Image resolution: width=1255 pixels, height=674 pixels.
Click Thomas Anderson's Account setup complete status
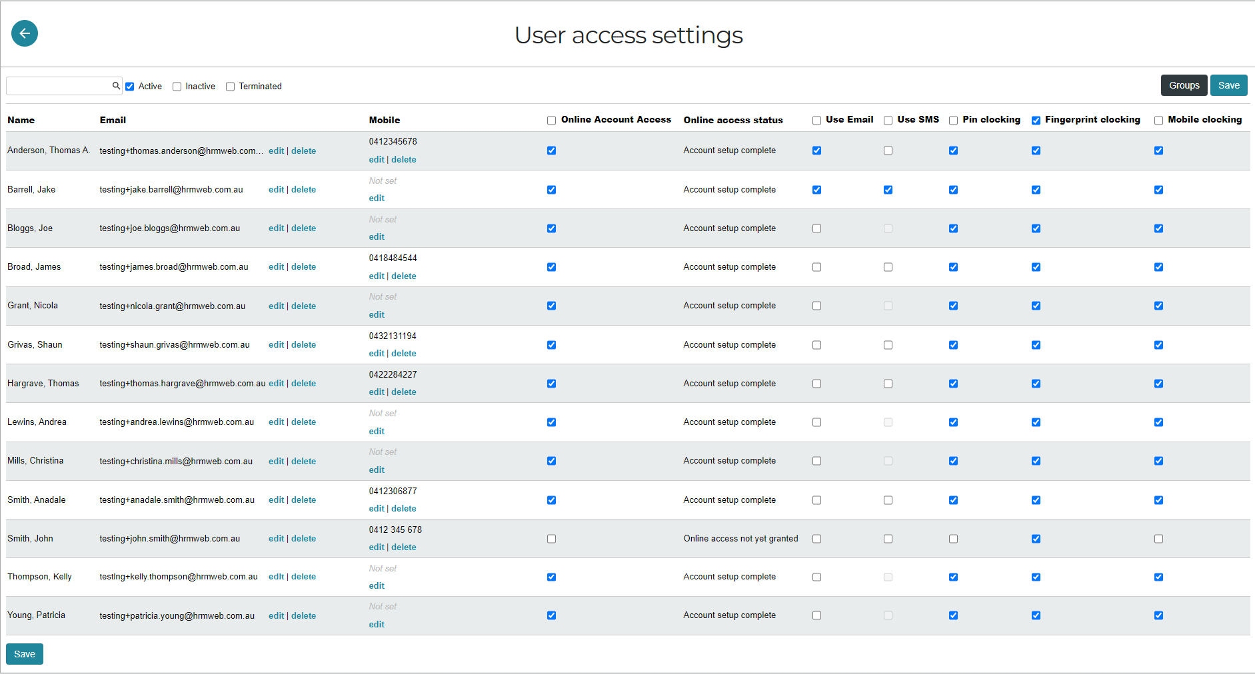click(x=729, y=151)
